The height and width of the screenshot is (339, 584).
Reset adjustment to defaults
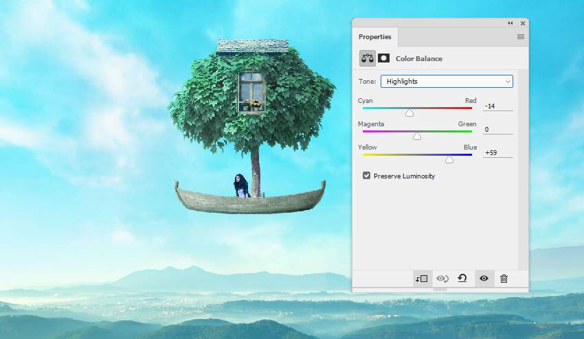[462, 279]
